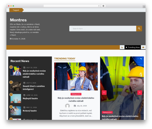Click the number 3 badge in Recent News
This screenshot has width=152, height=129.
click(11, 95)
